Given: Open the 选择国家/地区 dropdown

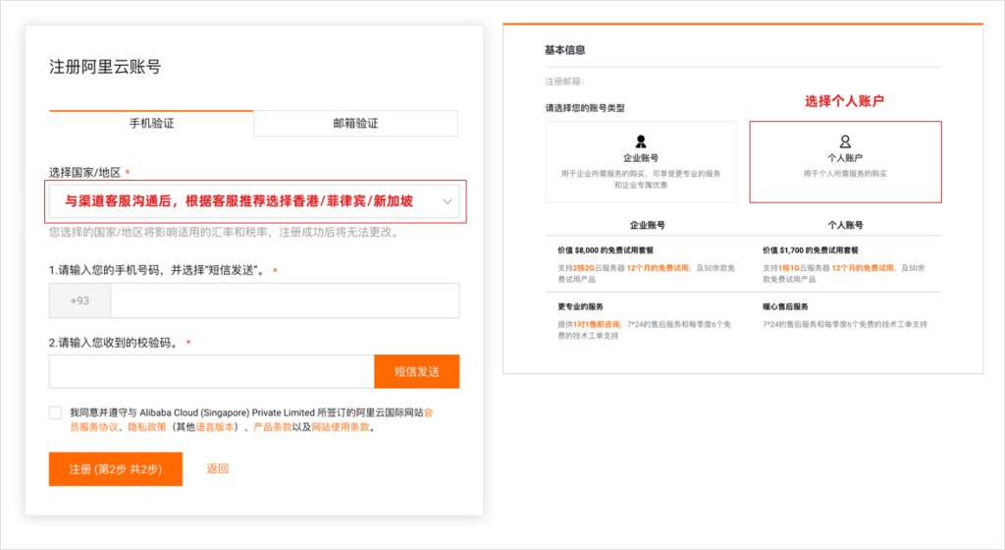Looking at the screenshot, I should pos(254,201).
